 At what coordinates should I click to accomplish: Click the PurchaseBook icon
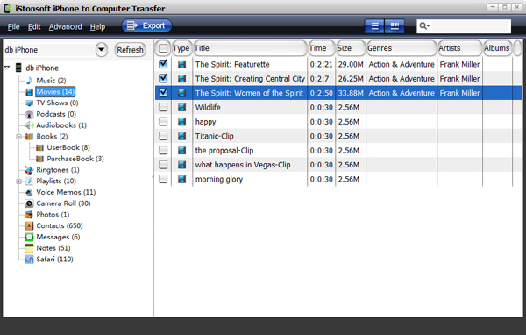(x=40, y=159)
